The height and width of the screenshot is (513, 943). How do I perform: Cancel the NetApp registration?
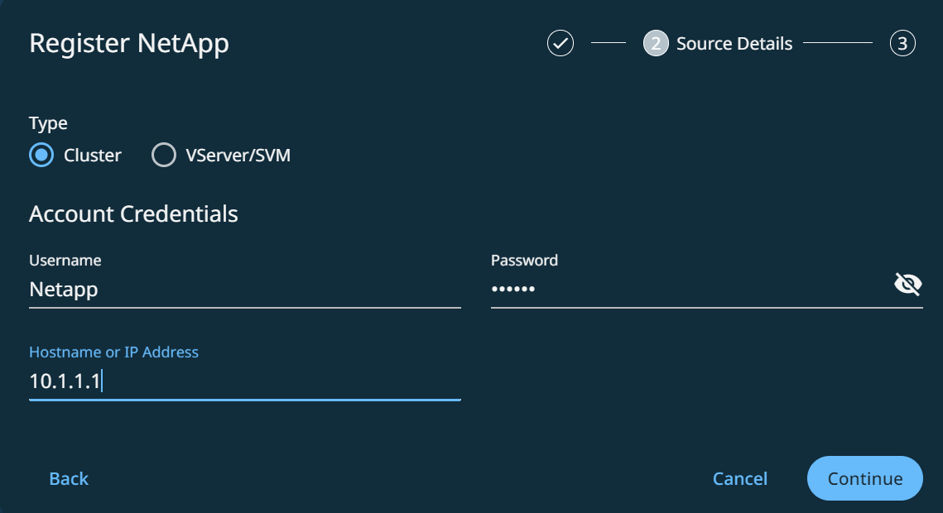tap(740, 478)
